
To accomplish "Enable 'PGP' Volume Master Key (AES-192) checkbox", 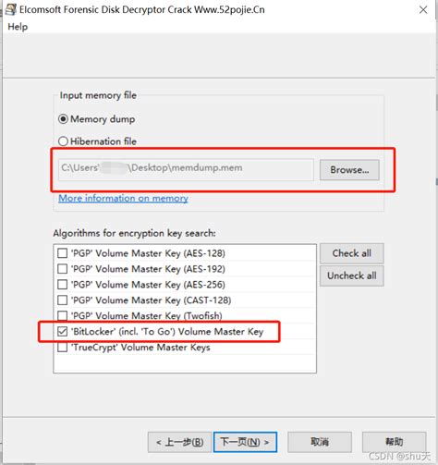I will pyautogui.click(x=63, y=269).
